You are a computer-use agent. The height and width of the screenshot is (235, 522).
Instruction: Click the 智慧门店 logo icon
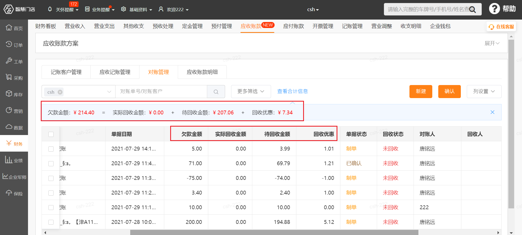coord(8,9)
